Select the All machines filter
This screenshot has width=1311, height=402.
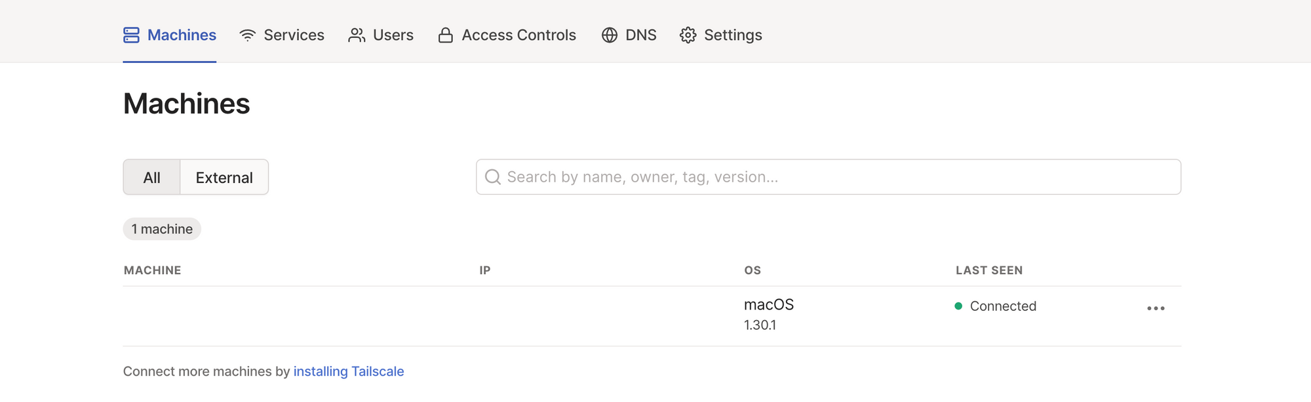point(152,176)
